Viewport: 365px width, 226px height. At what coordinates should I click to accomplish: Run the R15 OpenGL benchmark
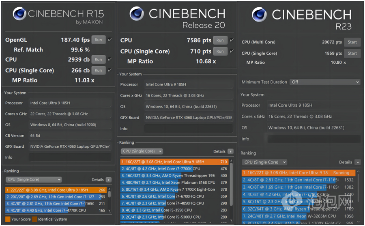pyautogui.click(x=98, y=40)
